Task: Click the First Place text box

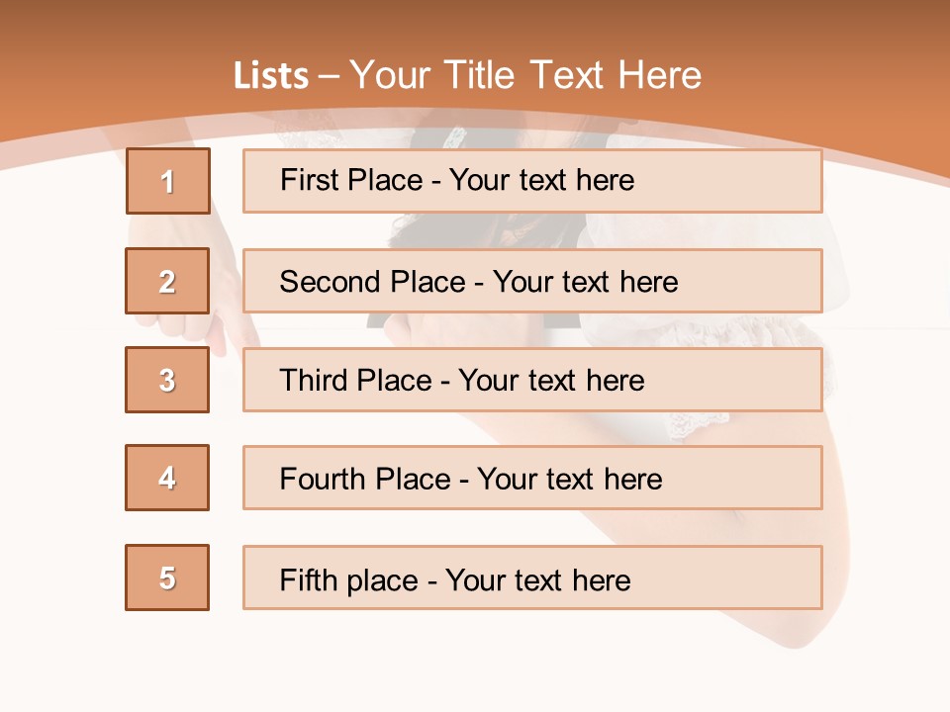Action: tap(532, 181)
